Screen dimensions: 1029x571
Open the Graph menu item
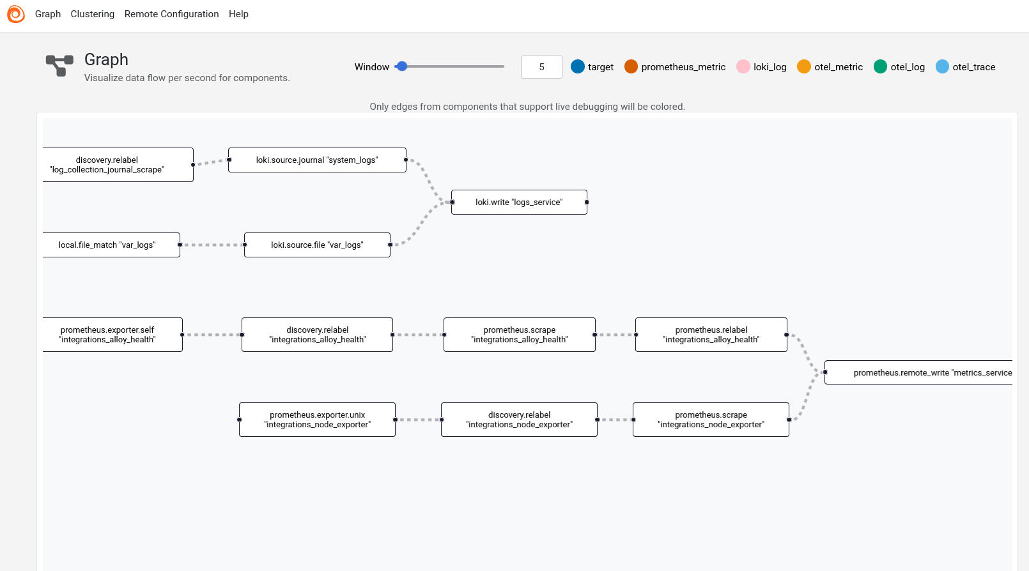click(48, 14)
